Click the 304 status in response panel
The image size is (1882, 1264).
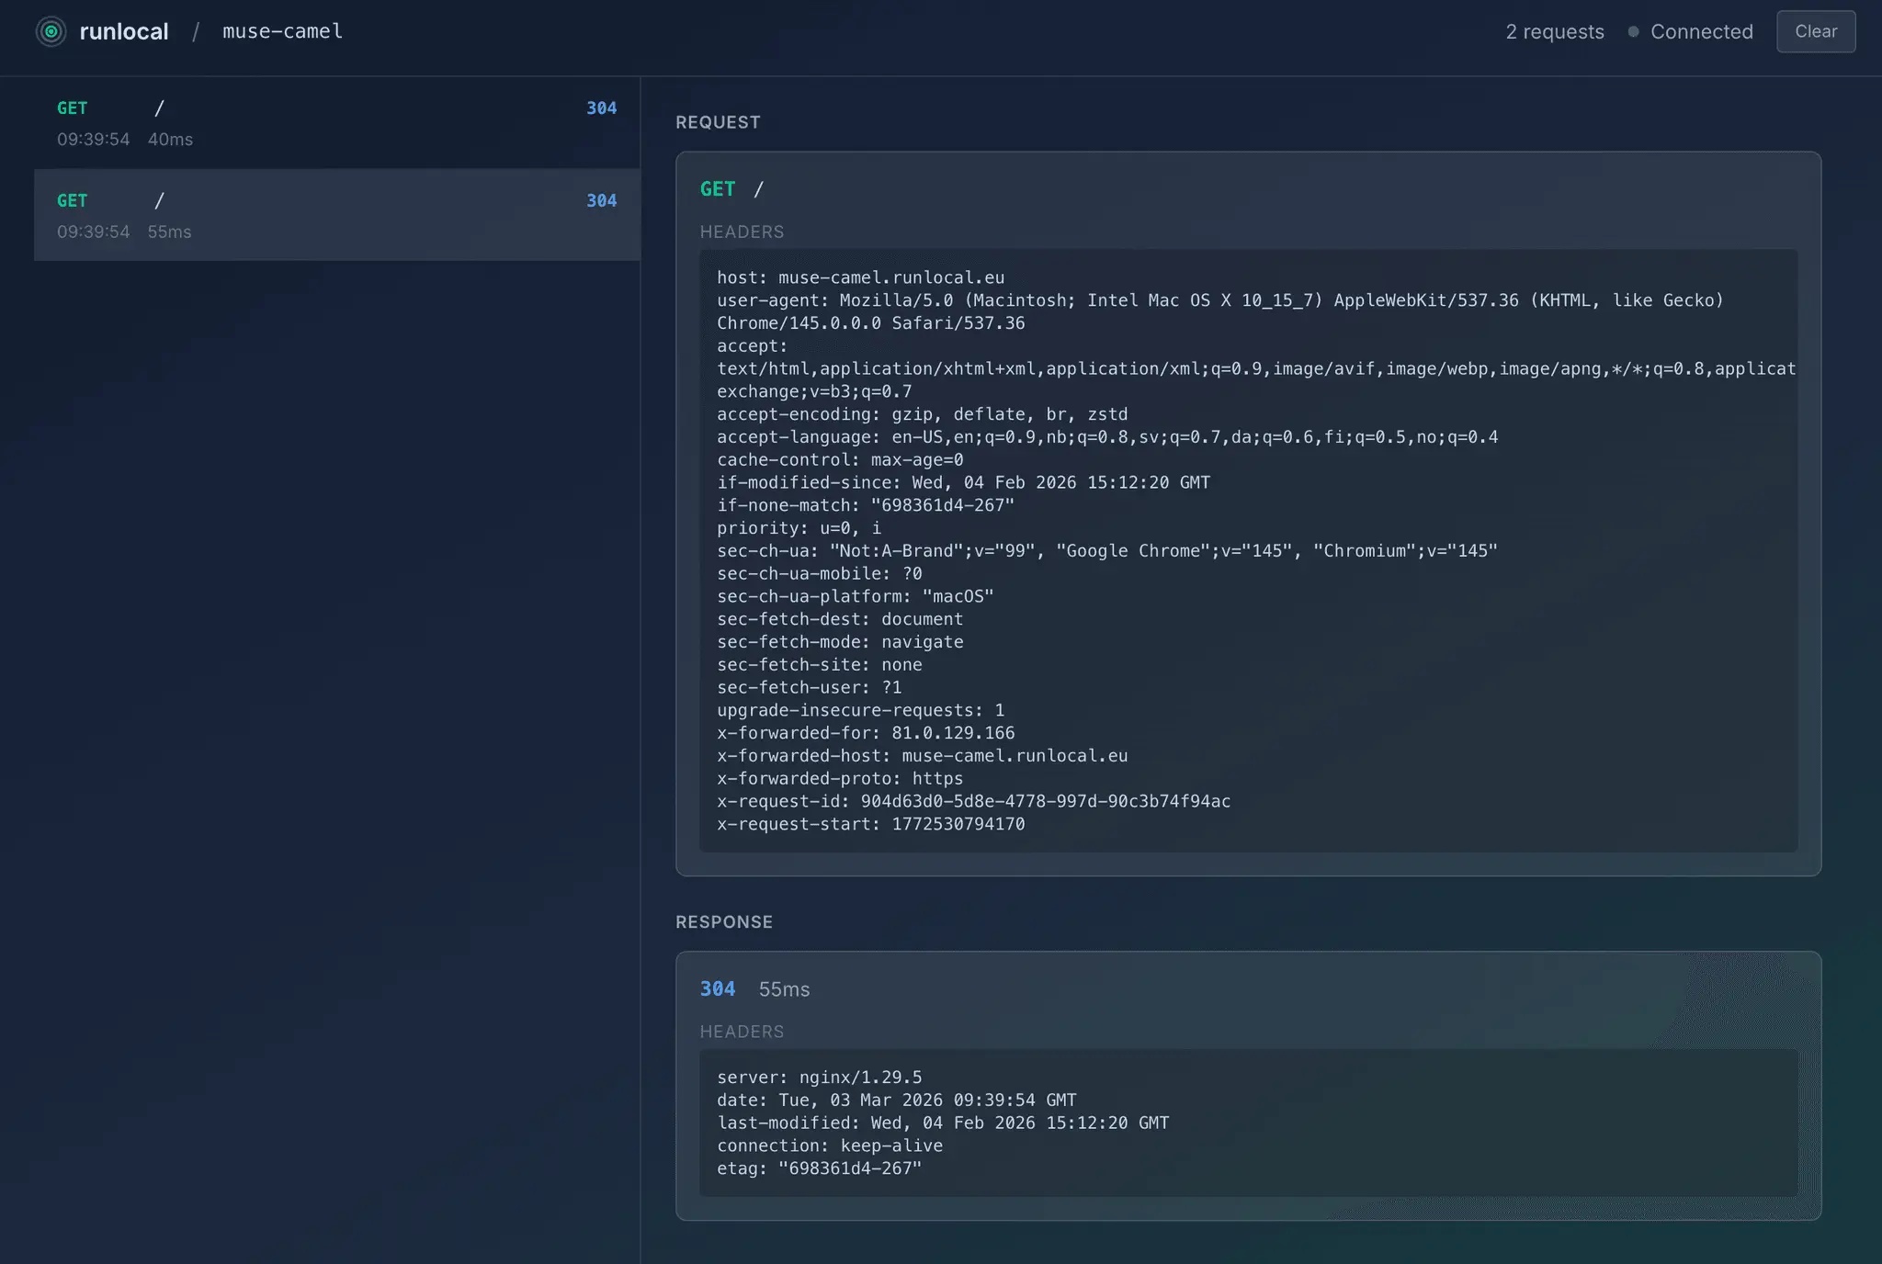(x=718, y=989)
